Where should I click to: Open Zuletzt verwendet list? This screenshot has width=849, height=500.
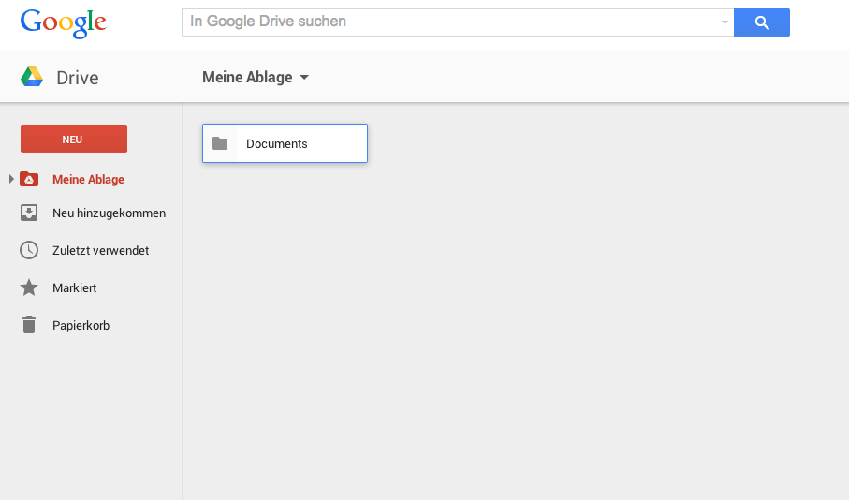(x=100, y=250)
